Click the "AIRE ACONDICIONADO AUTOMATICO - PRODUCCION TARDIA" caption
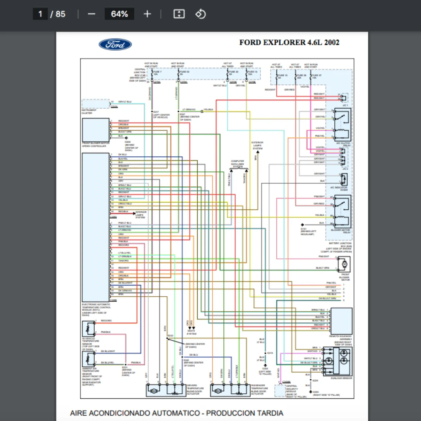The height and width of the screenshot is (421, 421). coord(177,413)
